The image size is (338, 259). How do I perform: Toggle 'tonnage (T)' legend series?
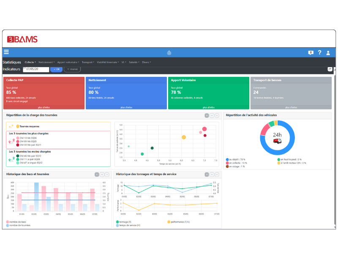point(117,222)
